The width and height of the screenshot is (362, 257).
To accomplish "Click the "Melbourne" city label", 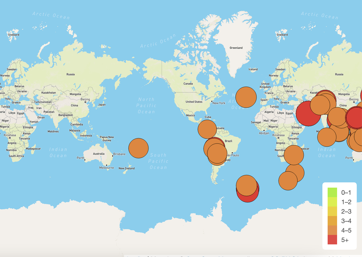I will [107, 168].
